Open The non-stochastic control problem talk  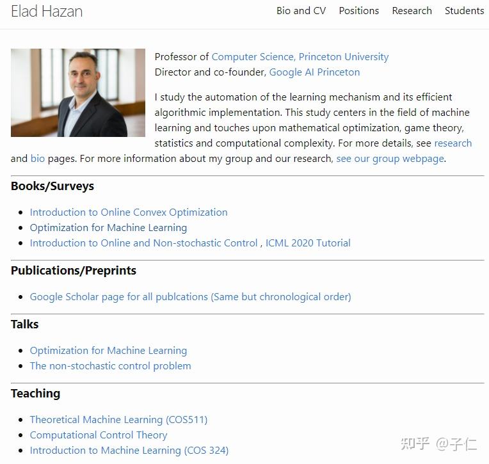click(110, 366)
